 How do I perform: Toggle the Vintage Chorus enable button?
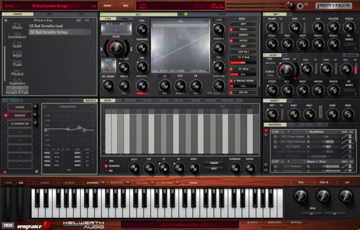click(231, 81)
